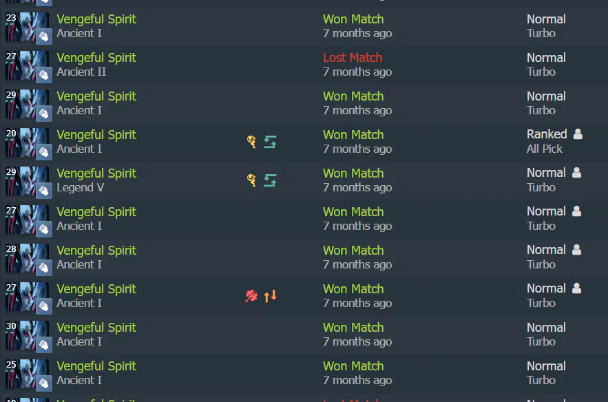608x402 pixels.
Task: Click the gold key icon in the Ranked match row
Action: pyautogui.click(x=251, y=142)
